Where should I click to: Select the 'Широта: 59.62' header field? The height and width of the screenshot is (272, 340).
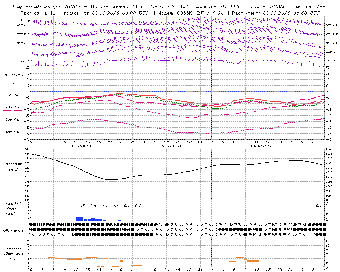tap(266, 6)
